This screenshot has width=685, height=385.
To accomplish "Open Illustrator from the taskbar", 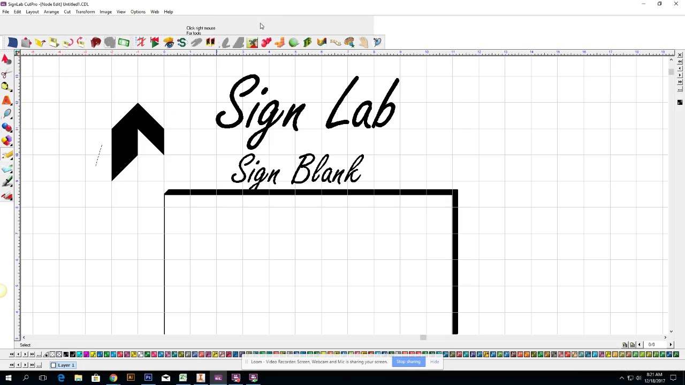I will 131,378.
